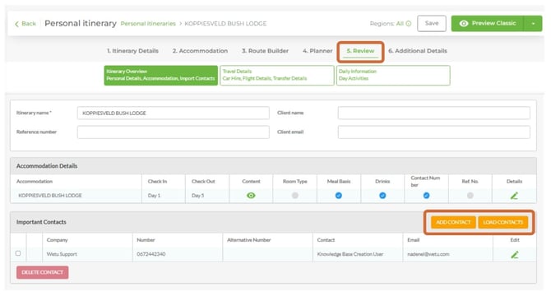
Task: Open the Itinerary Overview sub-tab
Action: click(x=161, y=75)
